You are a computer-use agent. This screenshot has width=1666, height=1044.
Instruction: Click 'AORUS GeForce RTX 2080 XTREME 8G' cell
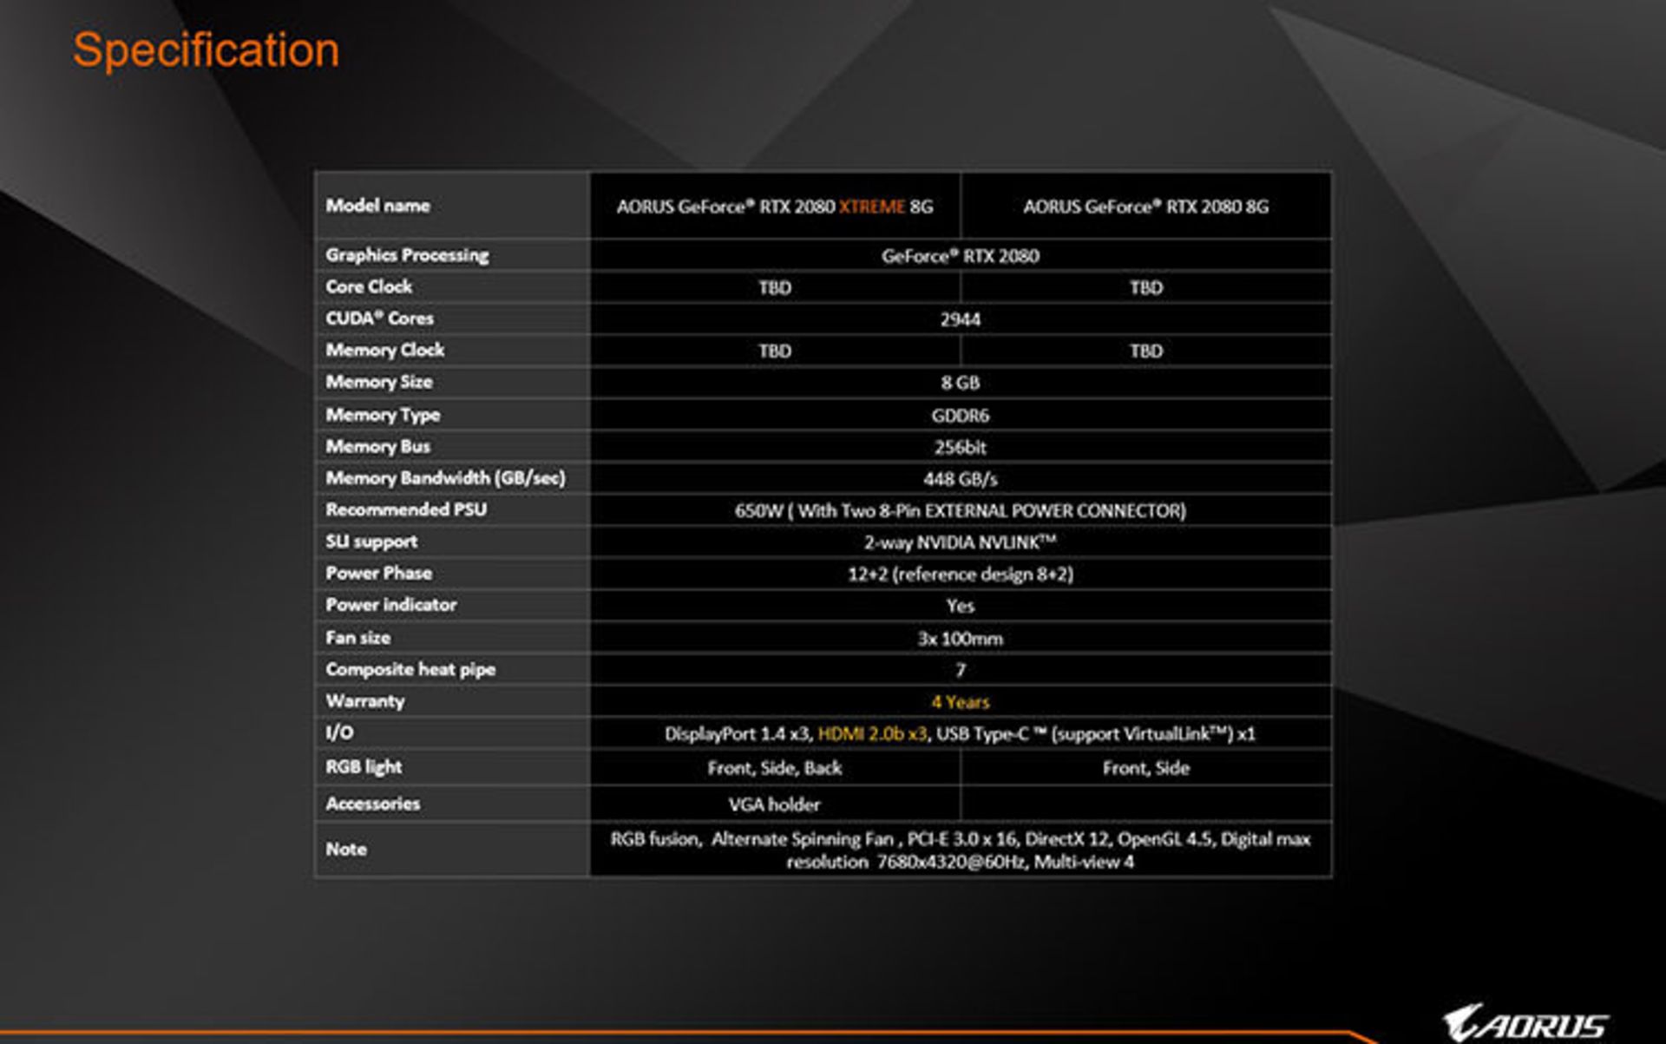(x=775, y=207)
